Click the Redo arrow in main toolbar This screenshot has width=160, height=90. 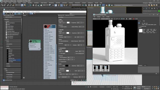click(4, 5)
